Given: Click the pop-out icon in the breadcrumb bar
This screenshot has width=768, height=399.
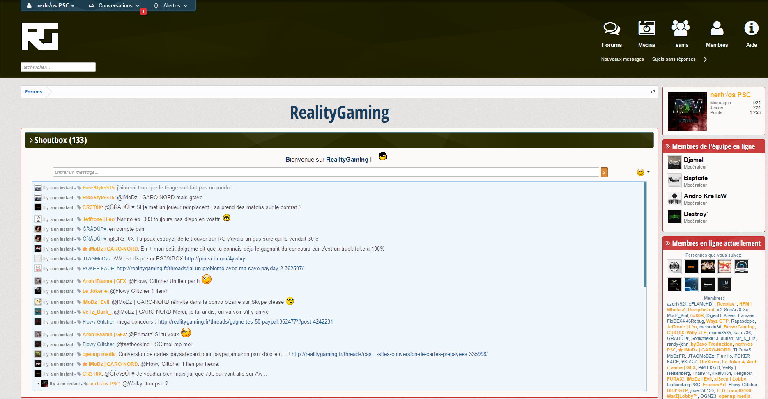Looking at the screenshot, I should [653, 91].
